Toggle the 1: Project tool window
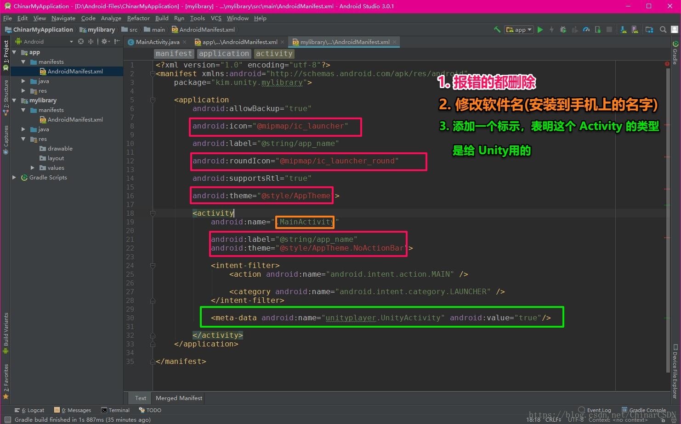The height and width of the screenshot is (424, 681). 6,55
